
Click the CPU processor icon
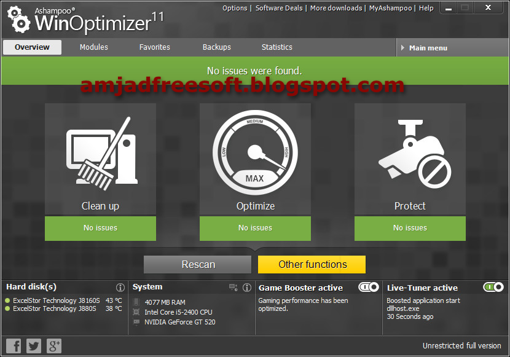click(136, 312)
